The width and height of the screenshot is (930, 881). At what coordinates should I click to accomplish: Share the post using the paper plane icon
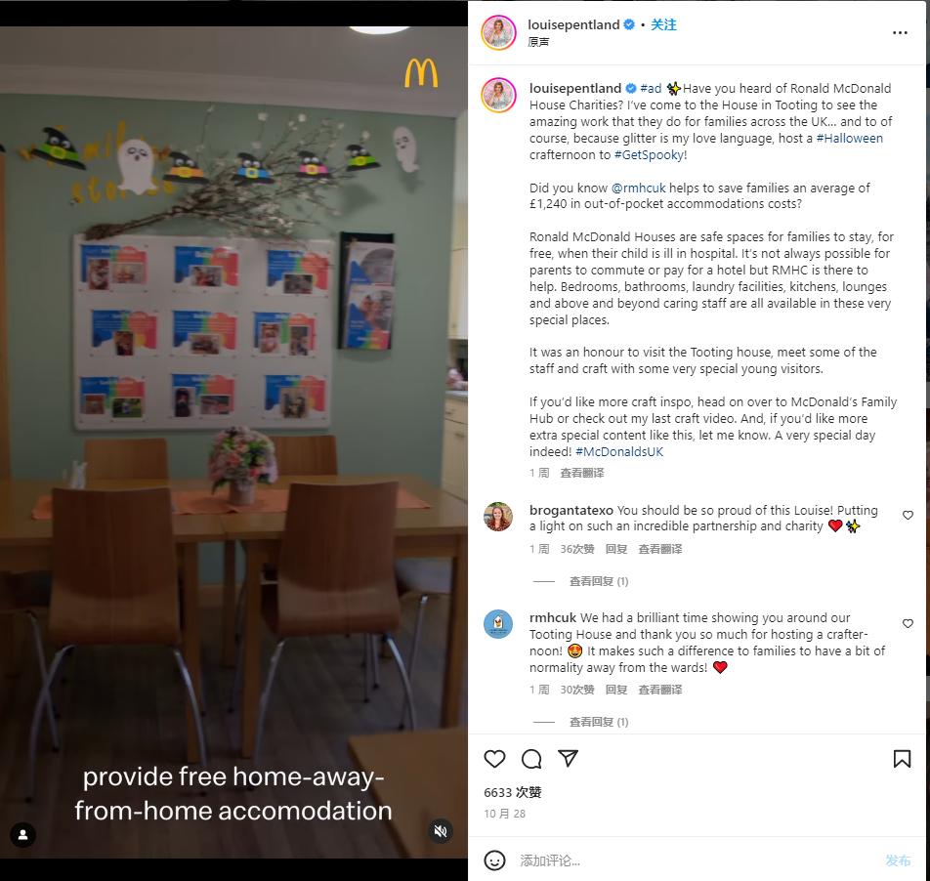[x=568, y=758]
